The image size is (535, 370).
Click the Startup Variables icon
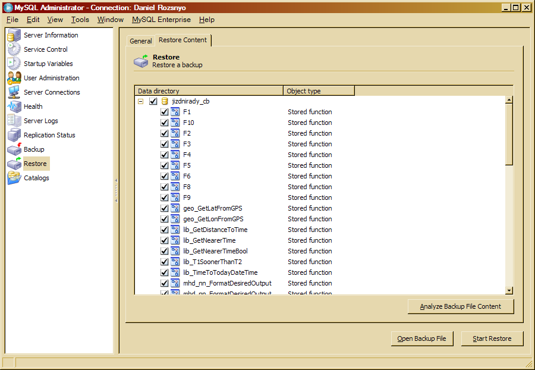[x=14, y=64]
